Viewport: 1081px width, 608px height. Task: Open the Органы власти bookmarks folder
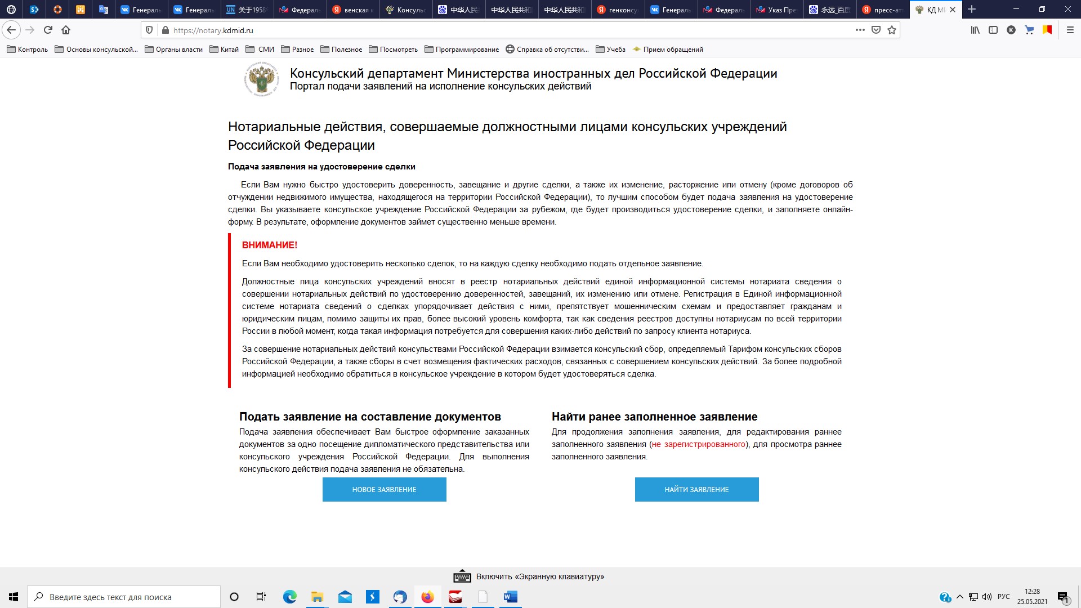point(173,50)
